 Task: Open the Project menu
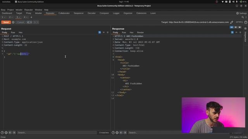click(10, 10)
